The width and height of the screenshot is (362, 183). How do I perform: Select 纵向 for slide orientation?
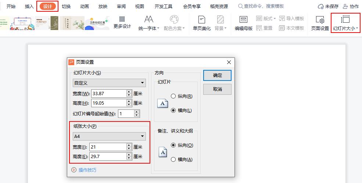click(x=173, y=96)
